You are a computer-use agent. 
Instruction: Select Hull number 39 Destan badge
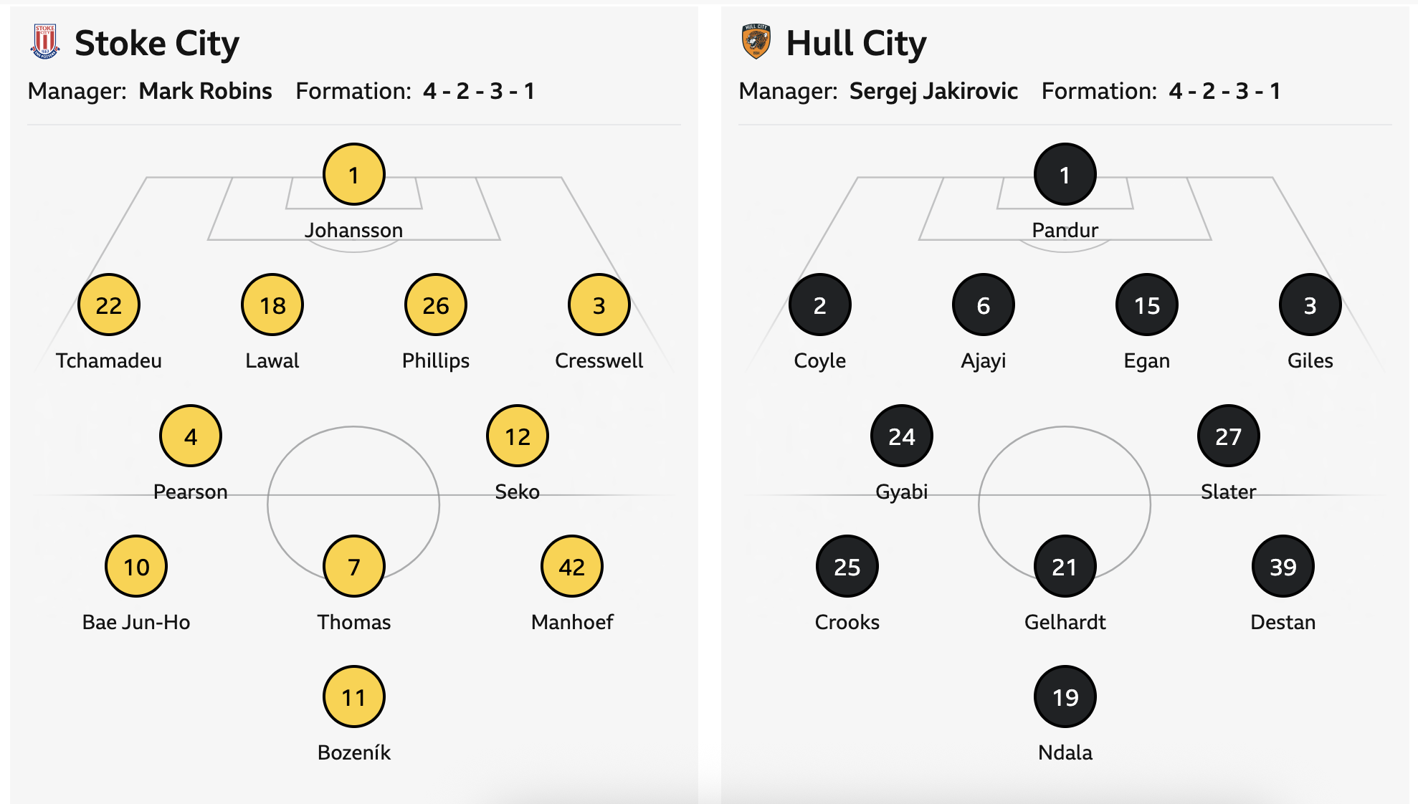(x=1283, y=567)
